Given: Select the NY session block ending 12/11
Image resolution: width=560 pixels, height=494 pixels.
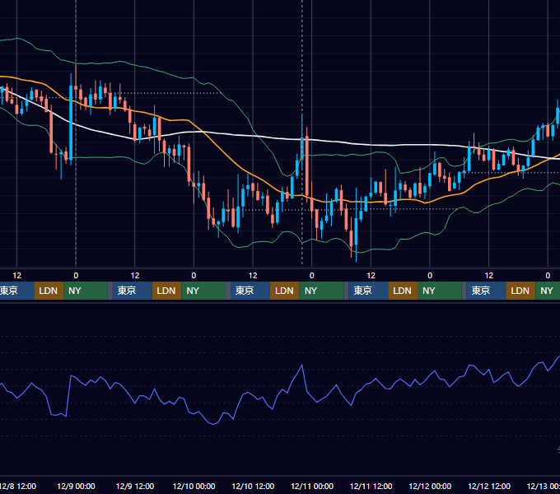Looking at the screenshot, I should [321, 291].
